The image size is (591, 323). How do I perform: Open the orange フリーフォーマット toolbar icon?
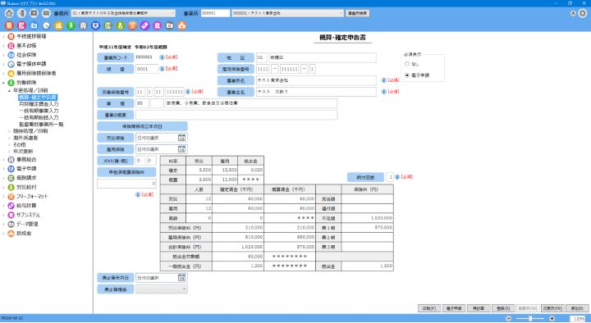(133, 25)
